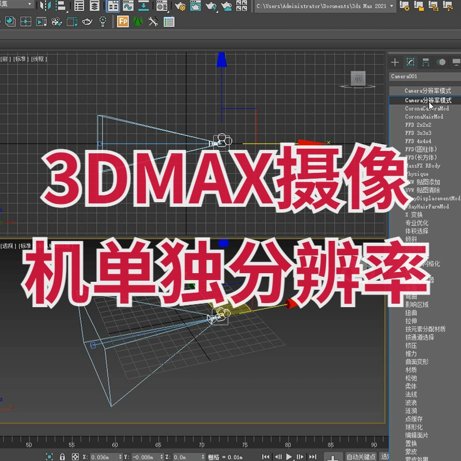Image resolution: width=461 pixels, height=461 pixels.
Task: Open Render Setup teapot with gear
Action: [x=180, y=6]
